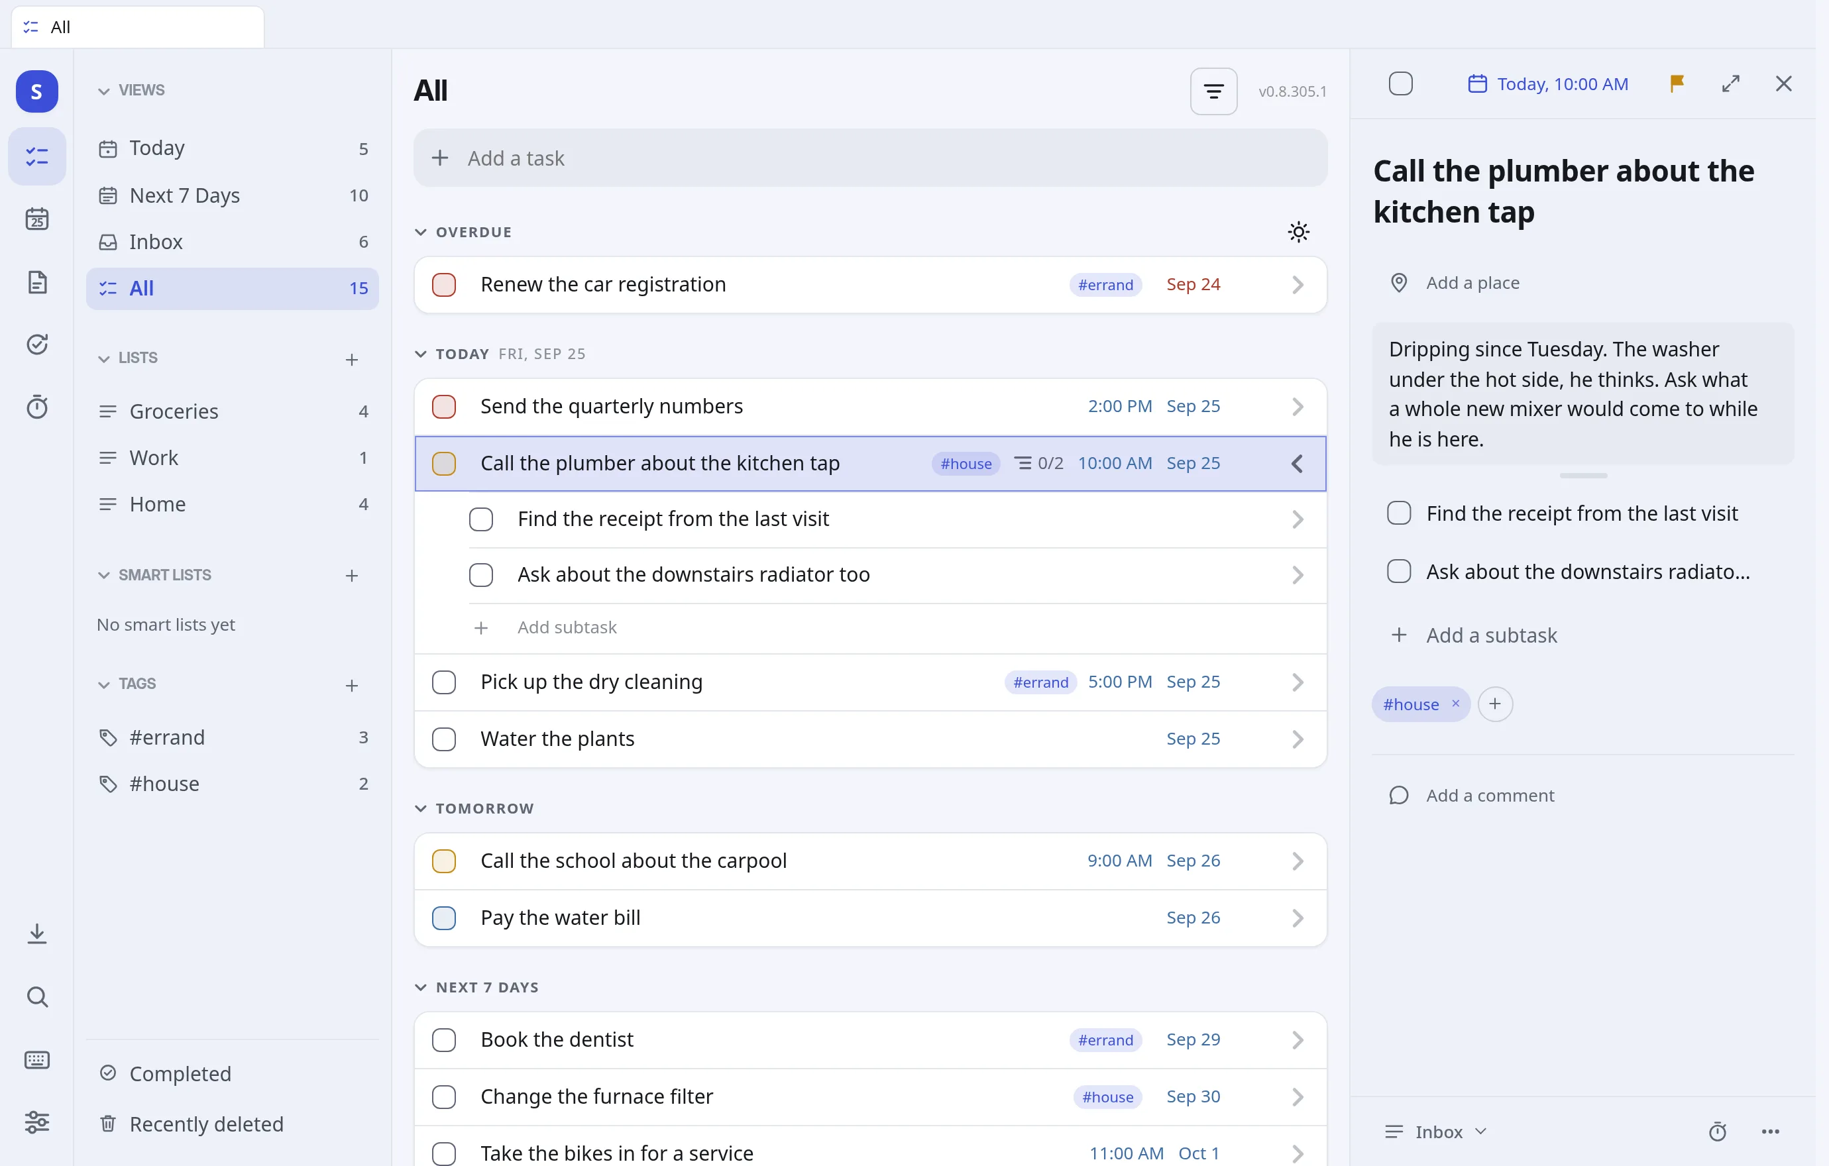Mark Send the quarterly numbers as complete
The width and height of the screenshot is (1829, 1166).
[443, 406]
